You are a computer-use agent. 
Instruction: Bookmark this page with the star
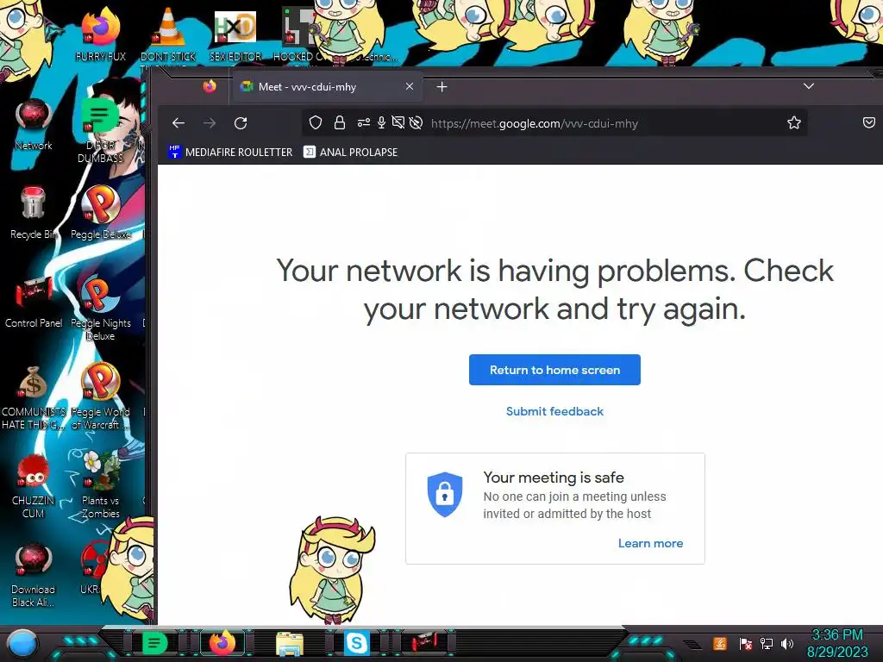[794, 122]
